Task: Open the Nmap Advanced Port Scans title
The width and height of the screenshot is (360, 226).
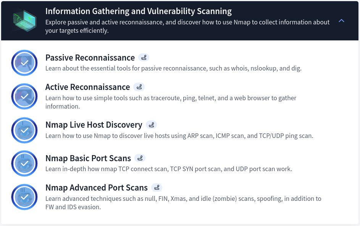Action: click(x=97, y=188)
